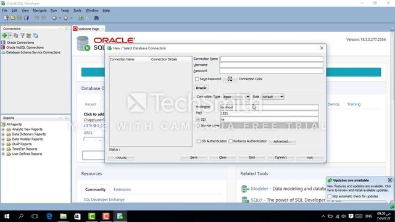Open Windows Start menu
The height and width of the screenshot is (222, 395).
(x=7, y=216)
